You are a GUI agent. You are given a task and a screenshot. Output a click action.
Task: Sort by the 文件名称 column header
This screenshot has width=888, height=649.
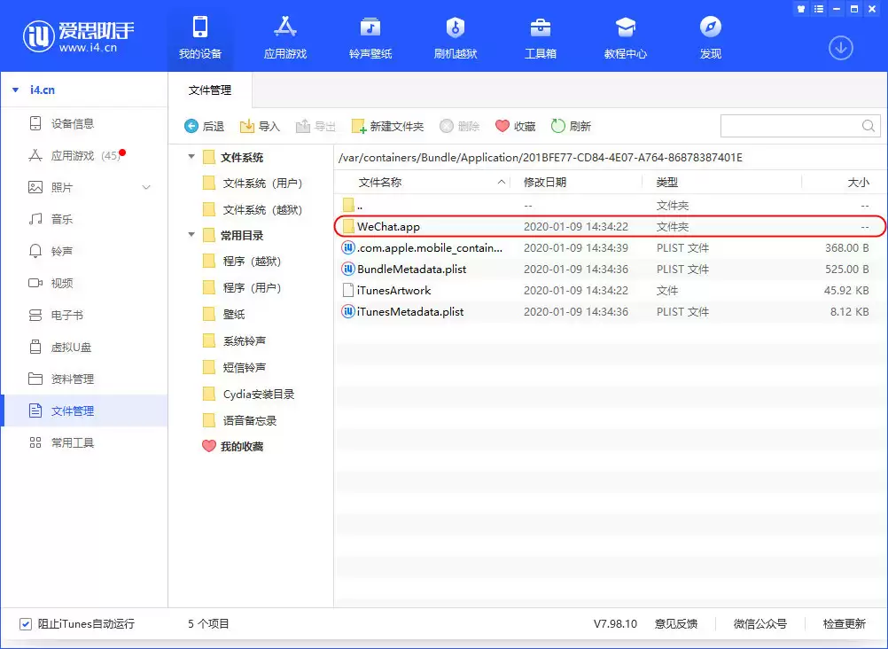click(x=423, y=182)
